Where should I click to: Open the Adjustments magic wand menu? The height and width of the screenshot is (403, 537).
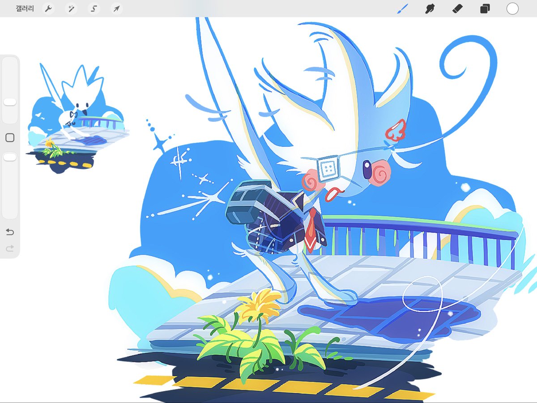pos(71,9)
